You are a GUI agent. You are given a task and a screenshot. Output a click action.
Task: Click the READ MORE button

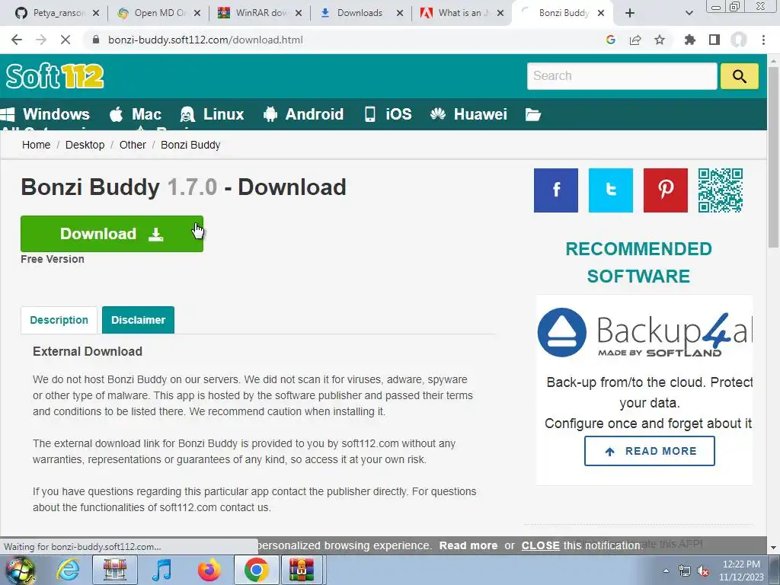pyautogui.click(x=650, y=451)
